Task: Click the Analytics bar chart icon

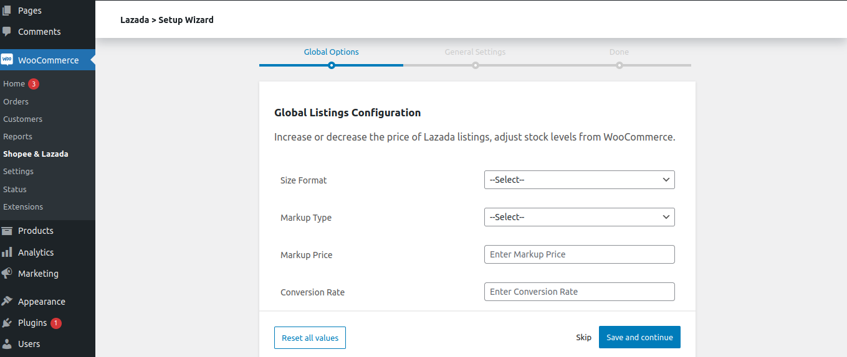Action: pyautogui.click(x=7, y=253)
